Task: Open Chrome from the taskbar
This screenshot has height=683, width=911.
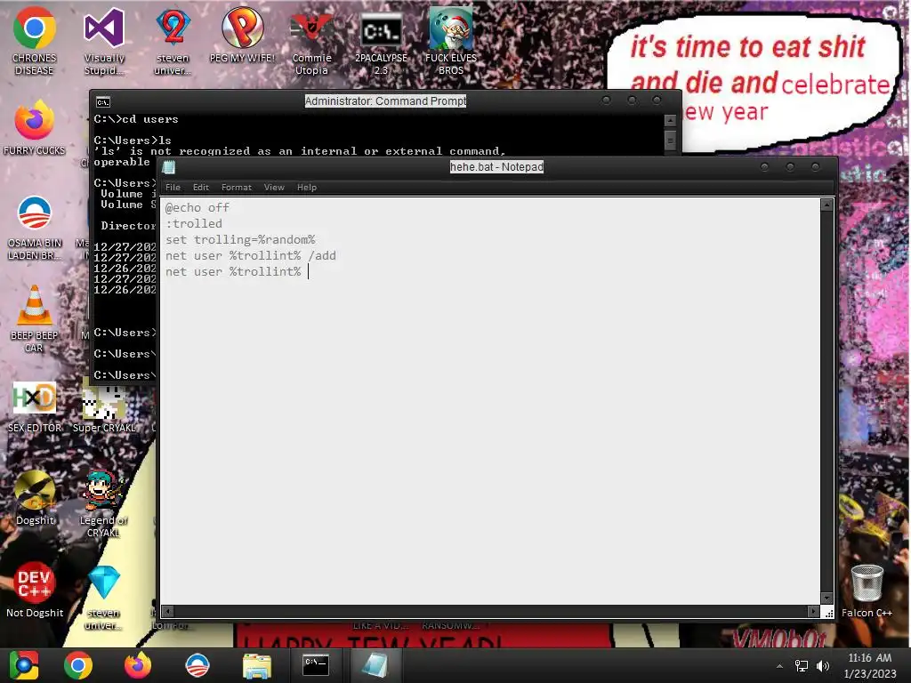Action: [x=78, y=665]
